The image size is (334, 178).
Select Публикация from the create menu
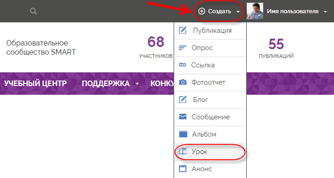tap(210, 30)
